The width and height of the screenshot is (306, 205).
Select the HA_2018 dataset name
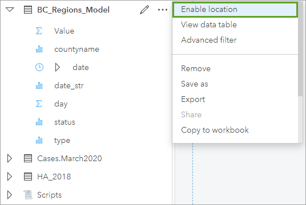(x=54, y=177)
